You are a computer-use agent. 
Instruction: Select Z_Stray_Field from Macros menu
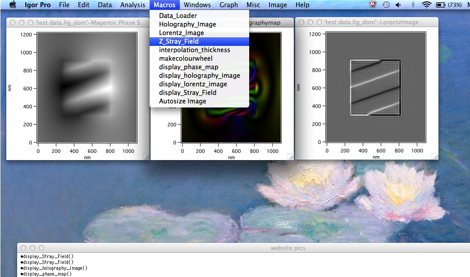tap(178, 41)
